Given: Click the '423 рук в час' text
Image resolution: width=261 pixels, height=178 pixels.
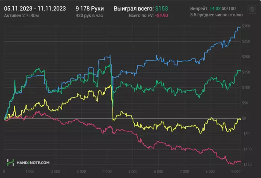Looking at the screenshot, I should pos(89,16).
